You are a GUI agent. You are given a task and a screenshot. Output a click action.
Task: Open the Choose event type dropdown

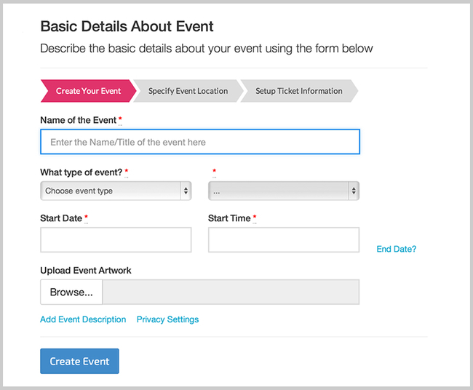116,191
